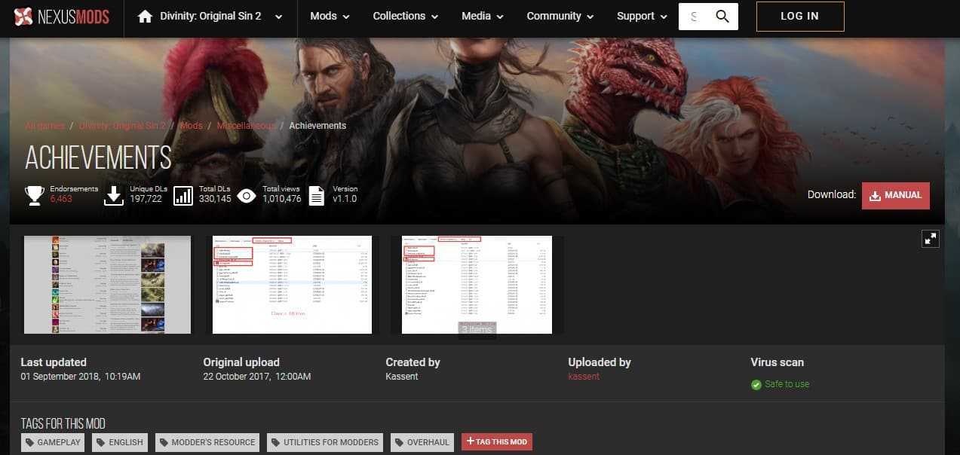The image size is (960, 455).
Task: Click the MANUAL download button
Action: (895, 195)
